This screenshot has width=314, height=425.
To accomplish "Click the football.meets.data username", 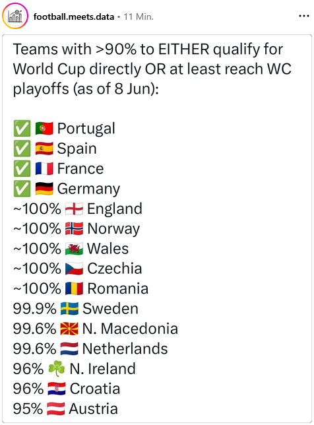I will (x=74, y=16).
